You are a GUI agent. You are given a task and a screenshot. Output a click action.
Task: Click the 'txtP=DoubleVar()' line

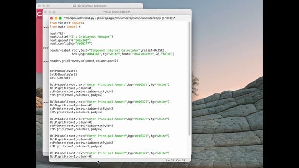(64, 71)
